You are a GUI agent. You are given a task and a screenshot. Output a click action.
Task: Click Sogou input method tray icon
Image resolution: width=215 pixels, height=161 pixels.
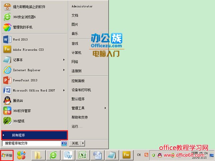click(x=146, y=155)
